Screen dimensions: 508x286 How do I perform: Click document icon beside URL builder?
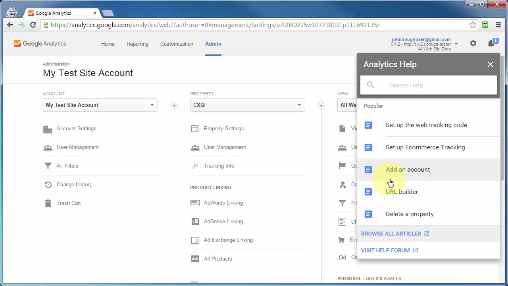point(368,192)
